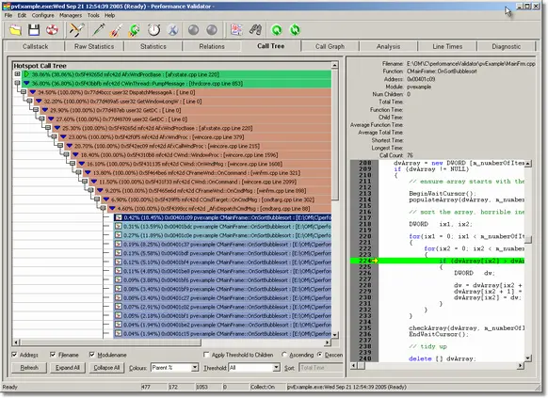Screen dimensions: 548x398
Task: Click the source pane scroll right arrow
Action: (x=521, y=365)
